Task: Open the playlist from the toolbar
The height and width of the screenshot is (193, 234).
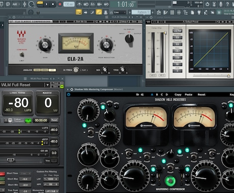Action: coord(159,12)
